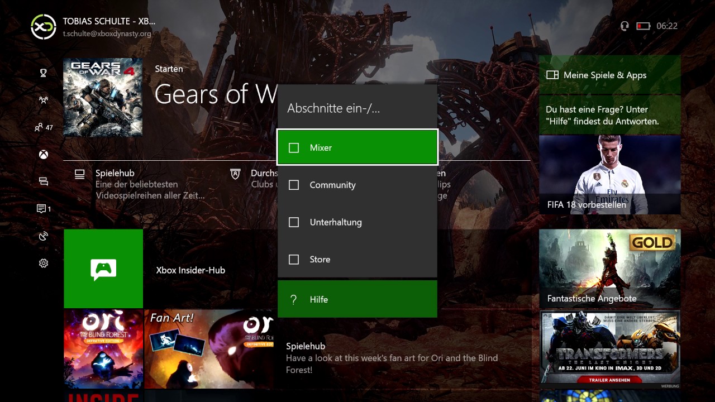Open the Fan Art Ori promo image
This screenshot has height=402, width=715.
209,349
